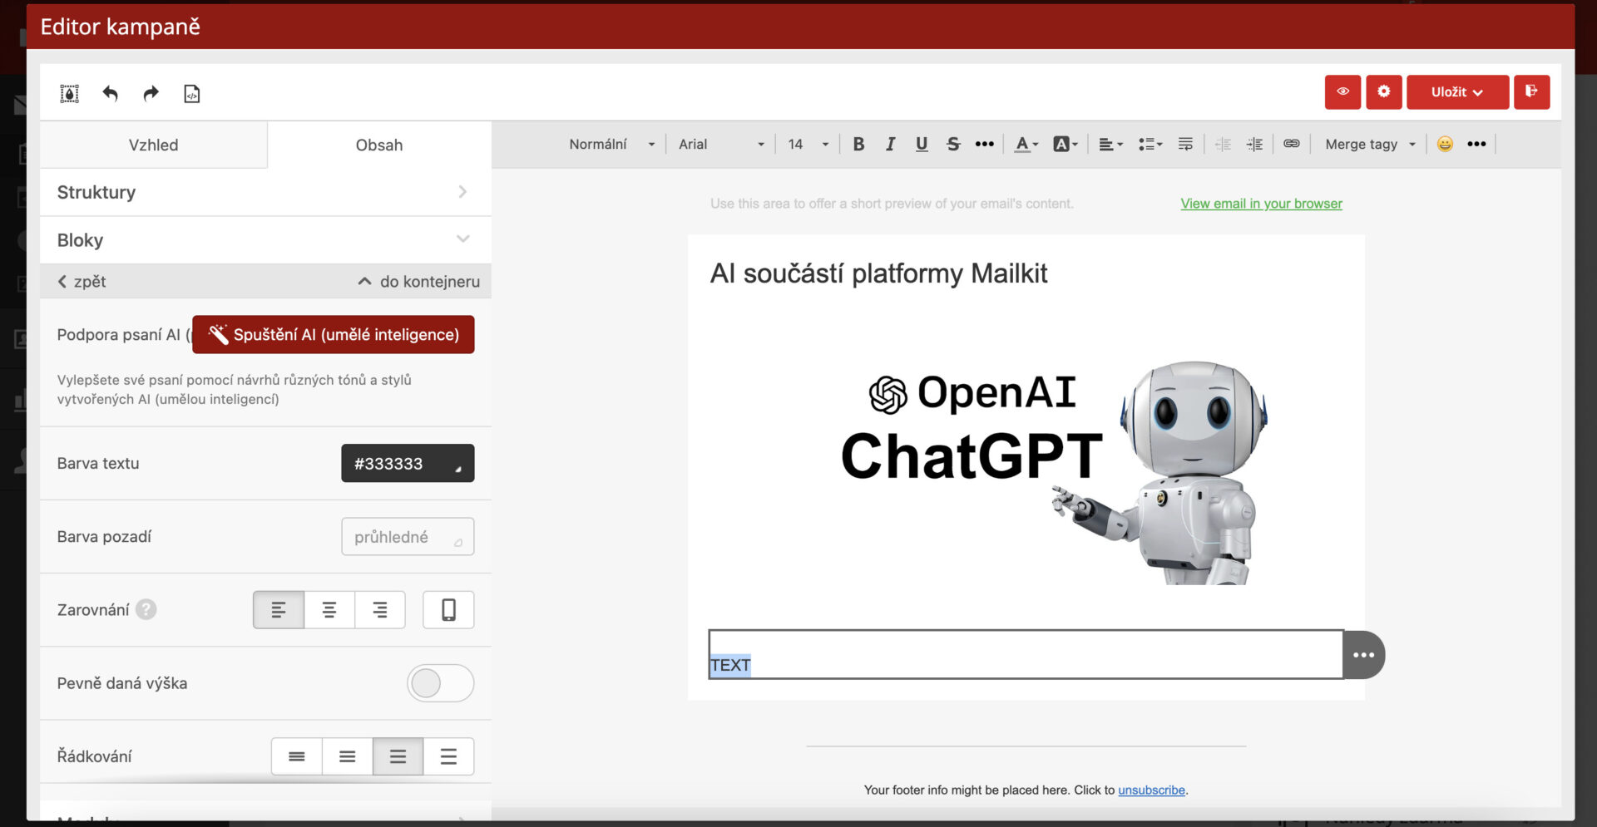The width and height of the screenshot is (1597, 827).
Task: Select the third Řádkování line spacing option
Action: pyautogui.click(x=398, y=756)
